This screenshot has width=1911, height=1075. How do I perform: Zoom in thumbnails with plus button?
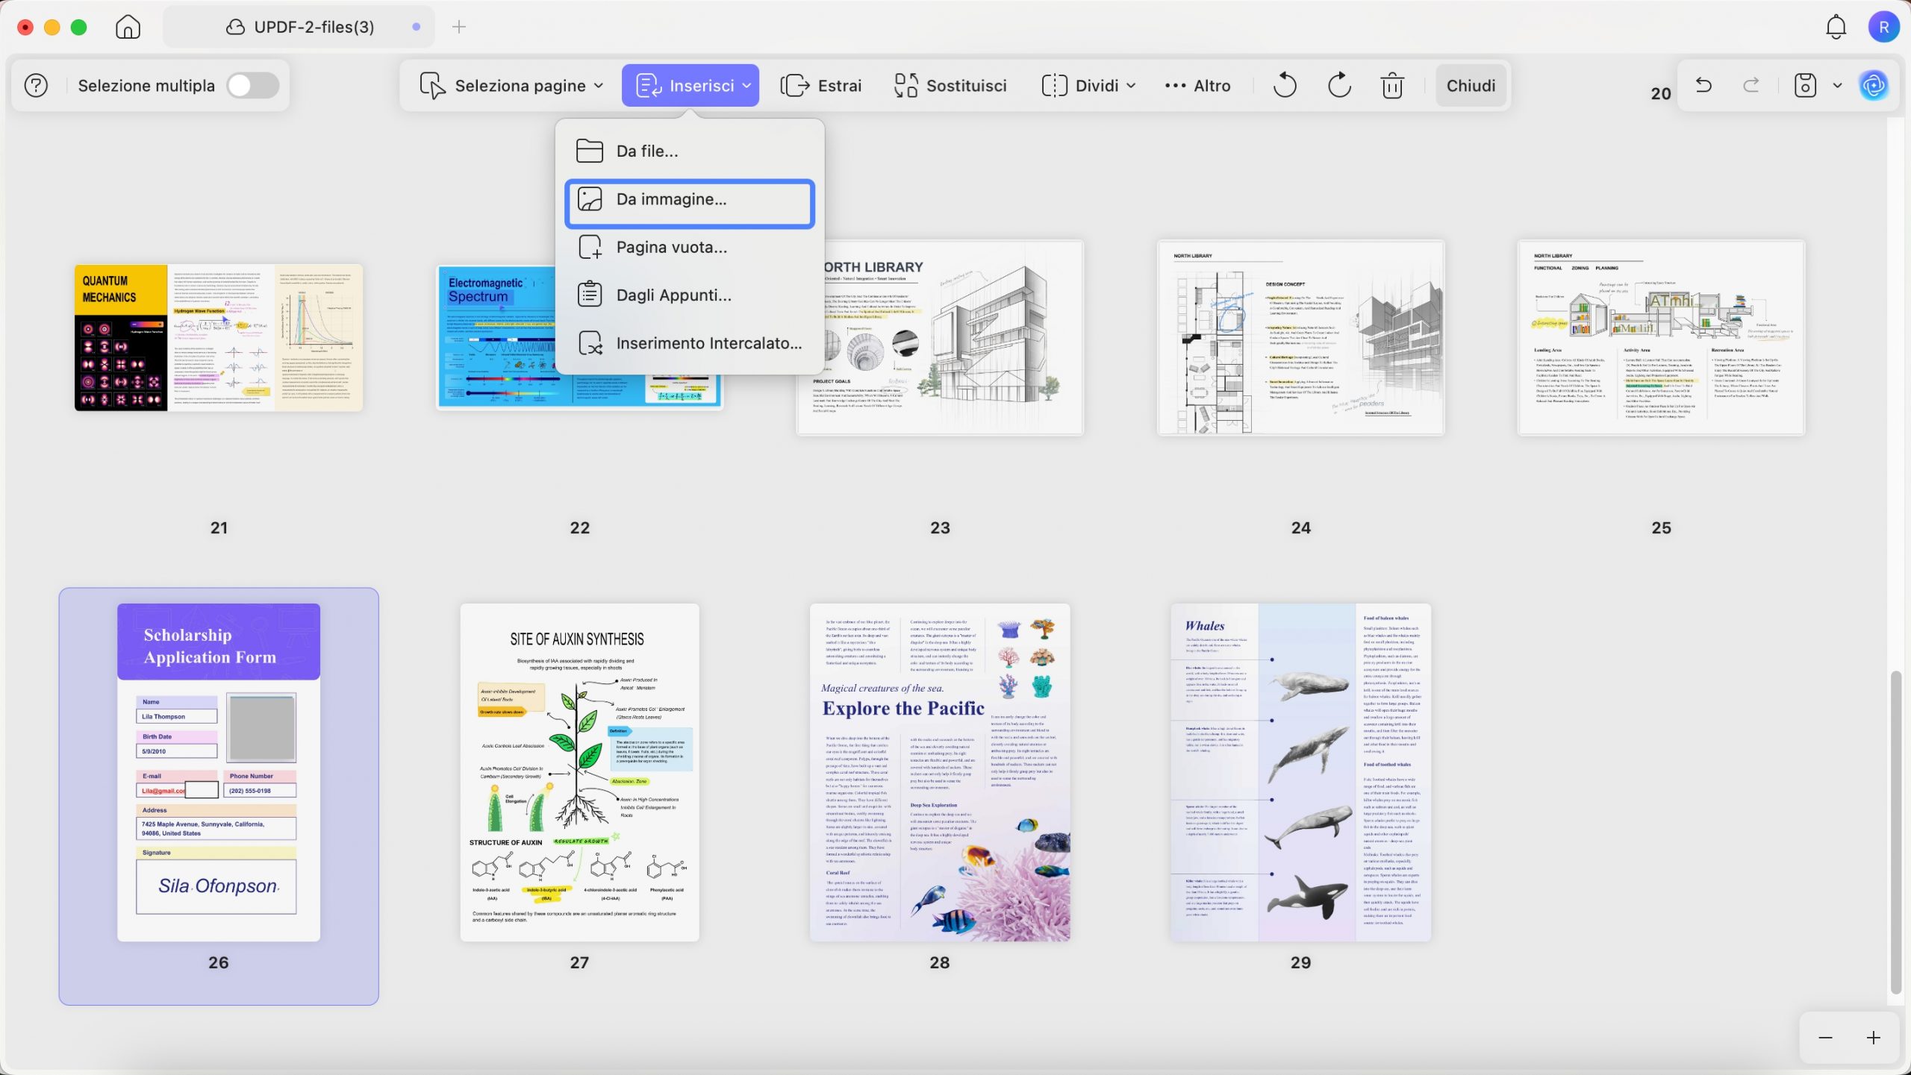click(x=1873, y=1038)
